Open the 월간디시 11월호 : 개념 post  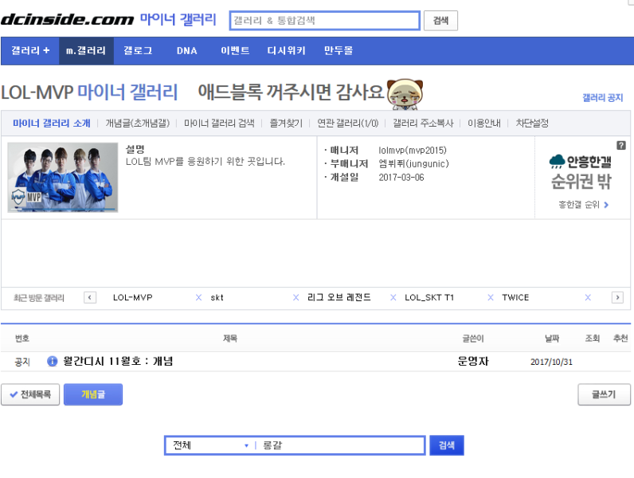(118, 361)
